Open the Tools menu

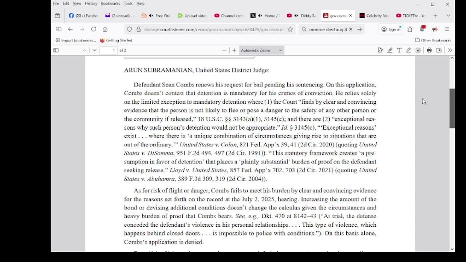[128, 4]
